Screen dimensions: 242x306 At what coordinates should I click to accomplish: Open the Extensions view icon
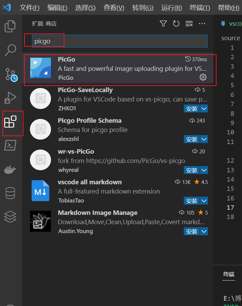tap(10, 122)
